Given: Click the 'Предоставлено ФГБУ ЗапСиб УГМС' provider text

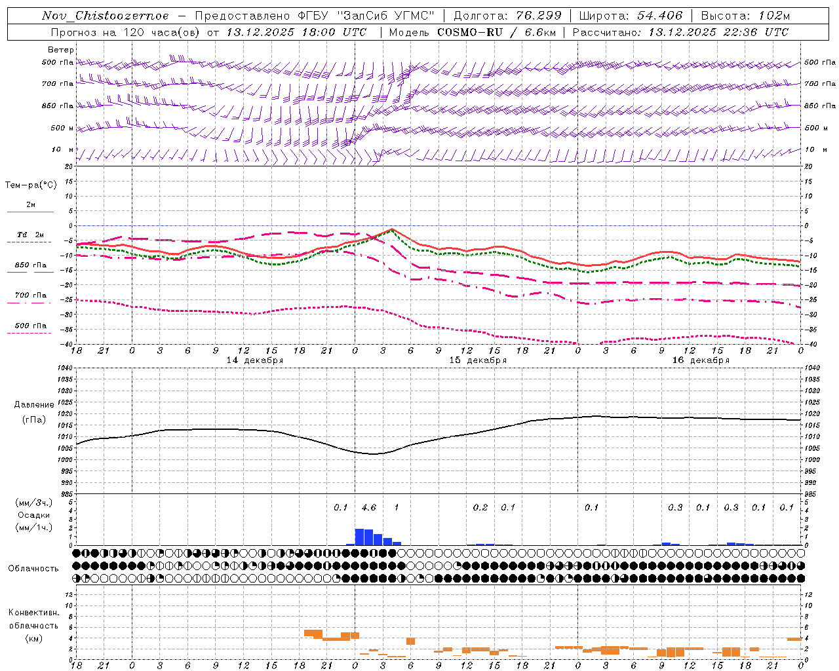Looking at the screenshot, I should (x=315, y=16).
